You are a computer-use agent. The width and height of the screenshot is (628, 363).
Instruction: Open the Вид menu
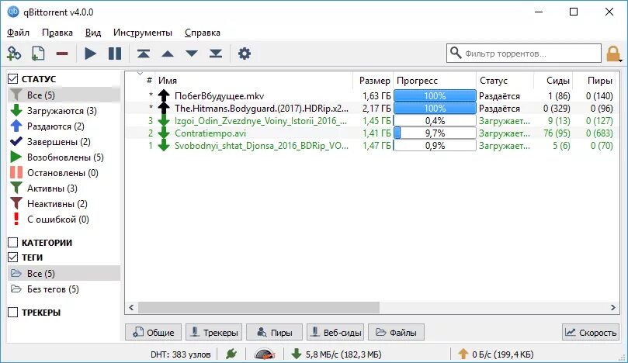pos(93,33)
